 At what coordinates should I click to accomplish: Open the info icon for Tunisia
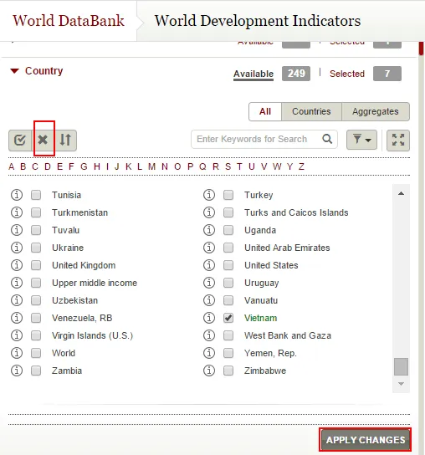pyautogui.click(x=17, y=195)
